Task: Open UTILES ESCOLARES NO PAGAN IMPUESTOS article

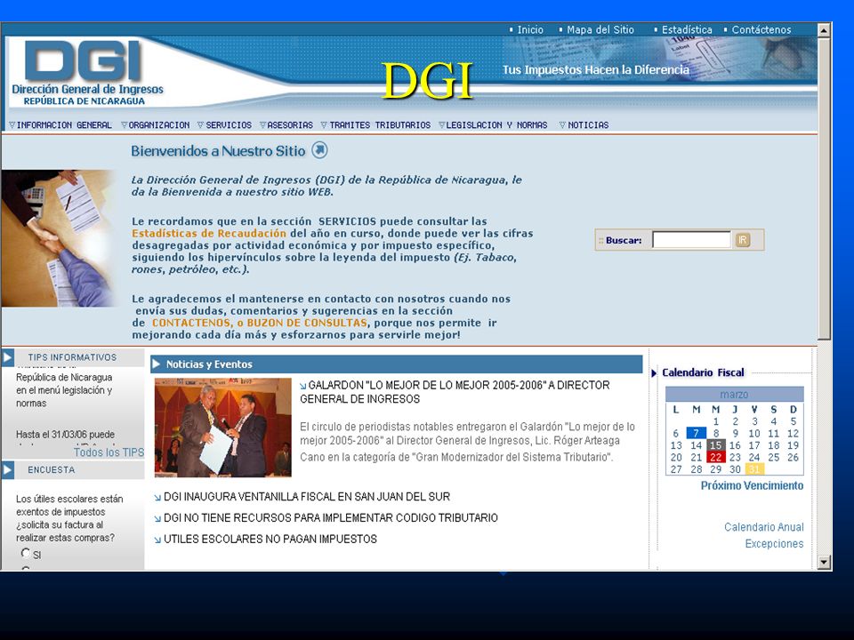Action: pos(270,540)
